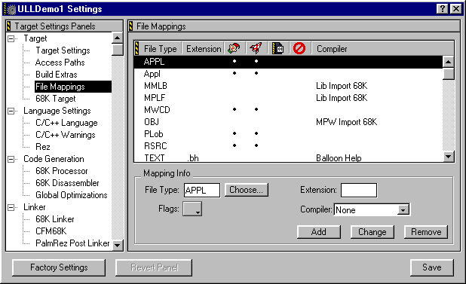Click the Add mapping button
This screenshot has height=284, width=466.
coord(319,232)
